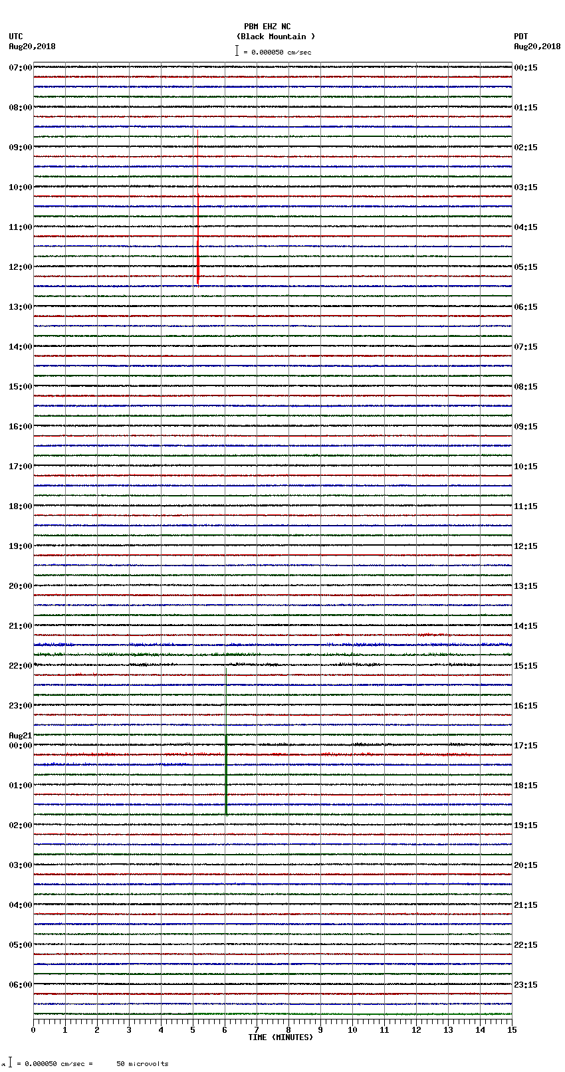Click the '18:15' PDT time label
The height and width of the screenshot is (1072, 565).
pyautogui.click(x=526, y=786)
